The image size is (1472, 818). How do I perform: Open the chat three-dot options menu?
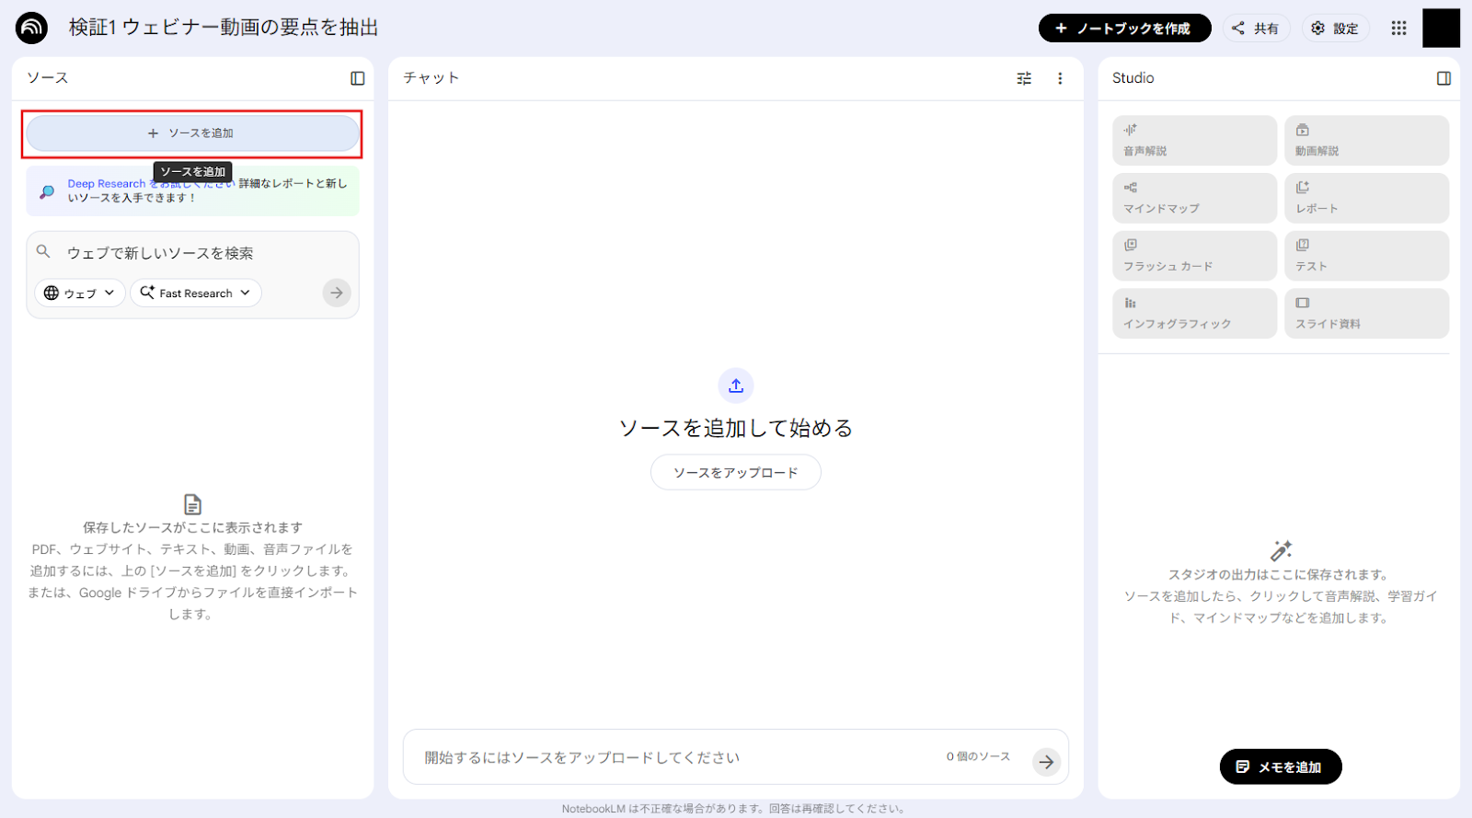[1060, 78]
